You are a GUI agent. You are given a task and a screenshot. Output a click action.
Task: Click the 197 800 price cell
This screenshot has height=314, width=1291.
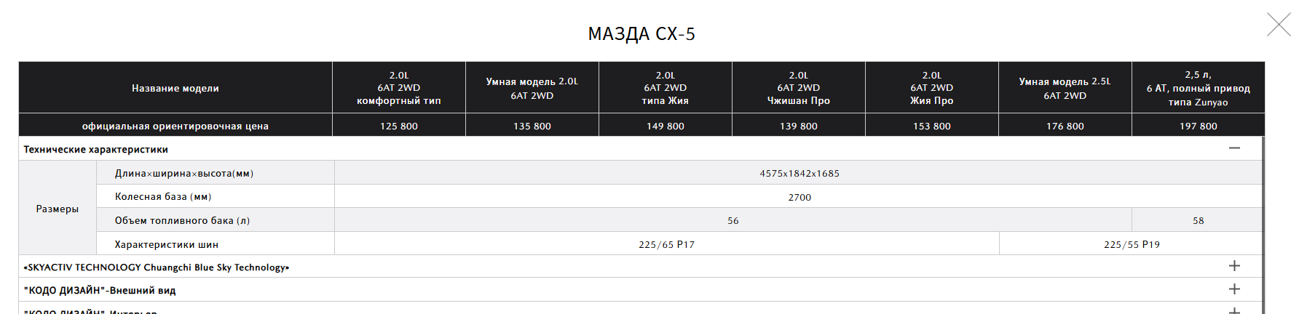tap(1199, 126)
